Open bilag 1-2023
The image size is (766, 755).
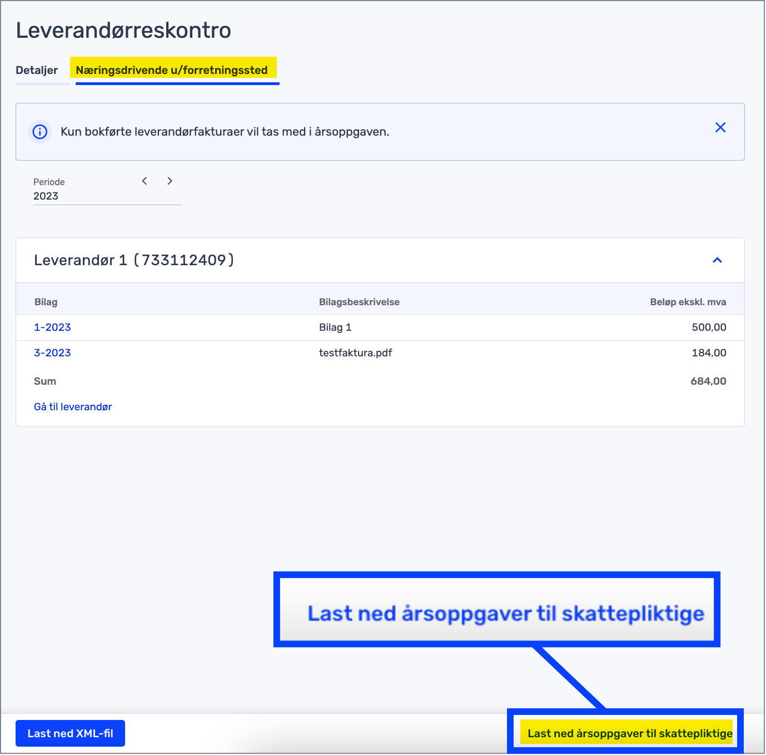click(x=53, y=327)
